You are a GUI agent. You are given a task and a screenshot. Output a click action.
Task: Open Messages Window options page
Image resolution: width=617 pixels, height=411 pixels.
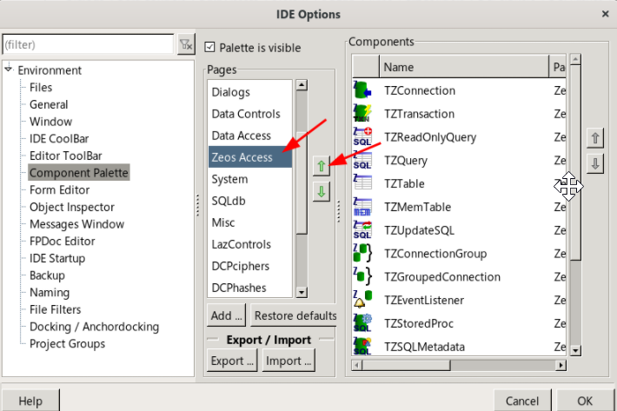76,224
